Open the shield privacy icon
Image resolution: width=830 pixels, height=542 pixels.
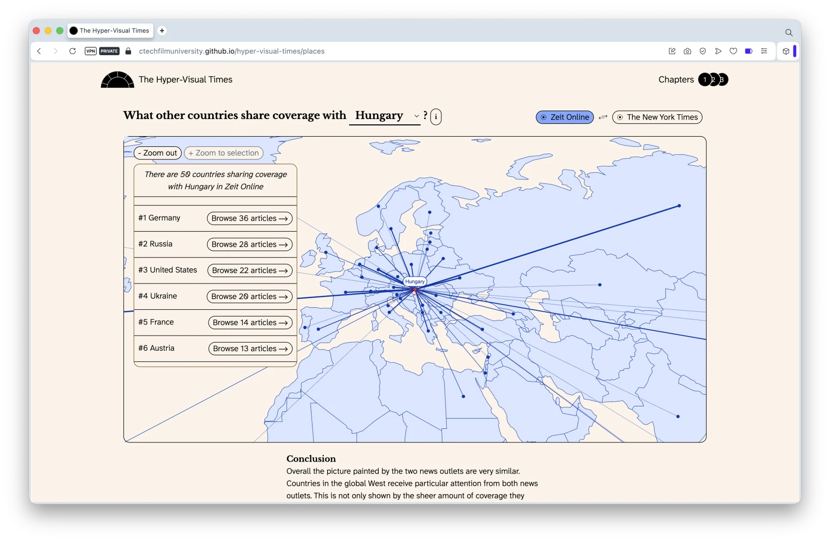point(703,51)
